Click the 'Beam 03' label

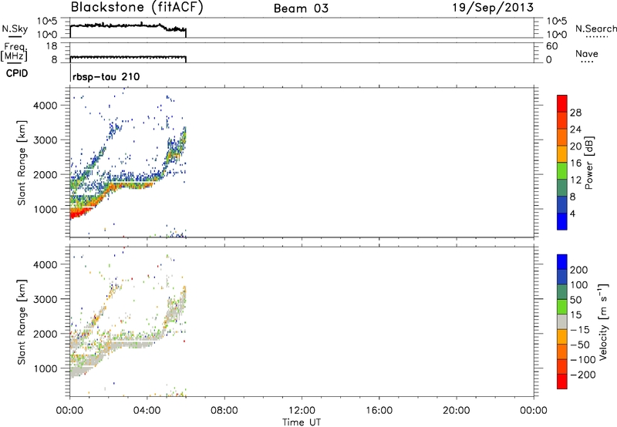(x=301, y=8)
